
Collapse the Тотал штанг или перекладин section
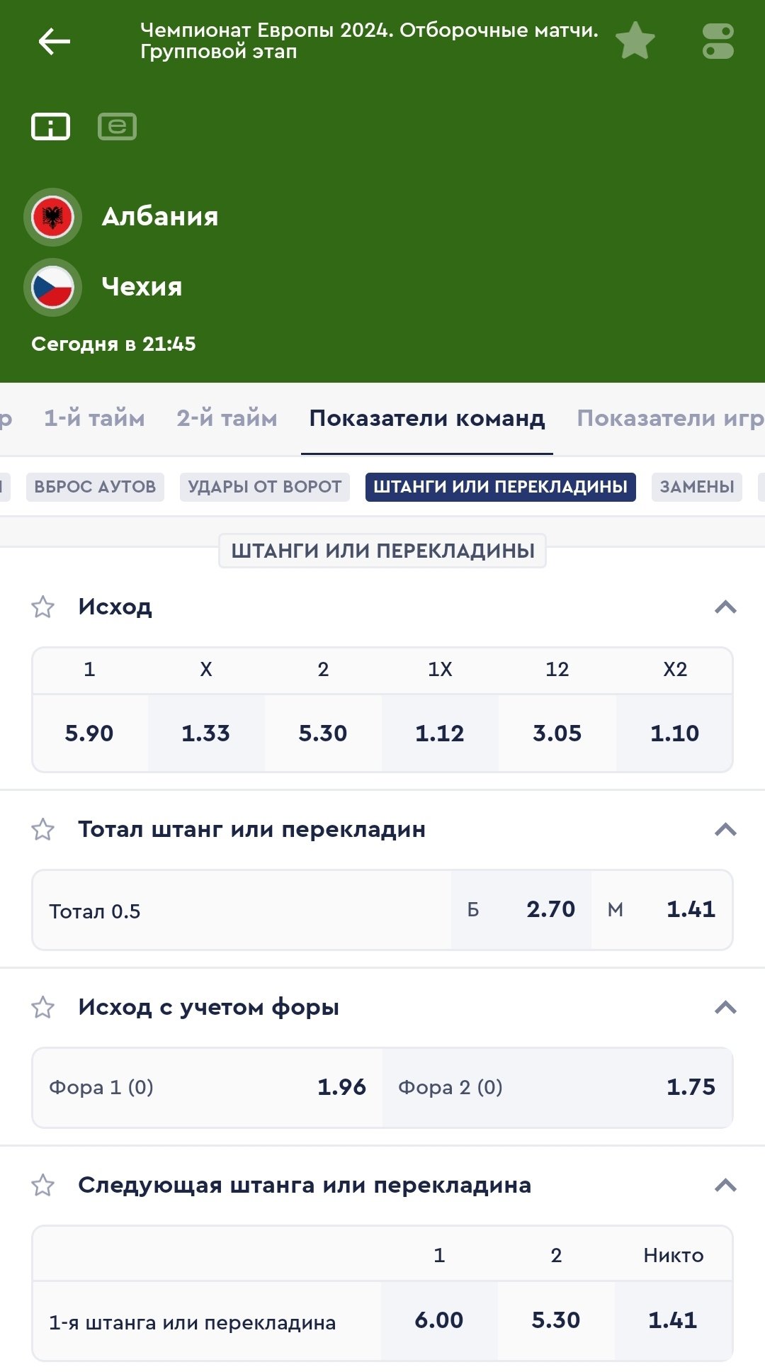point(725,829)
